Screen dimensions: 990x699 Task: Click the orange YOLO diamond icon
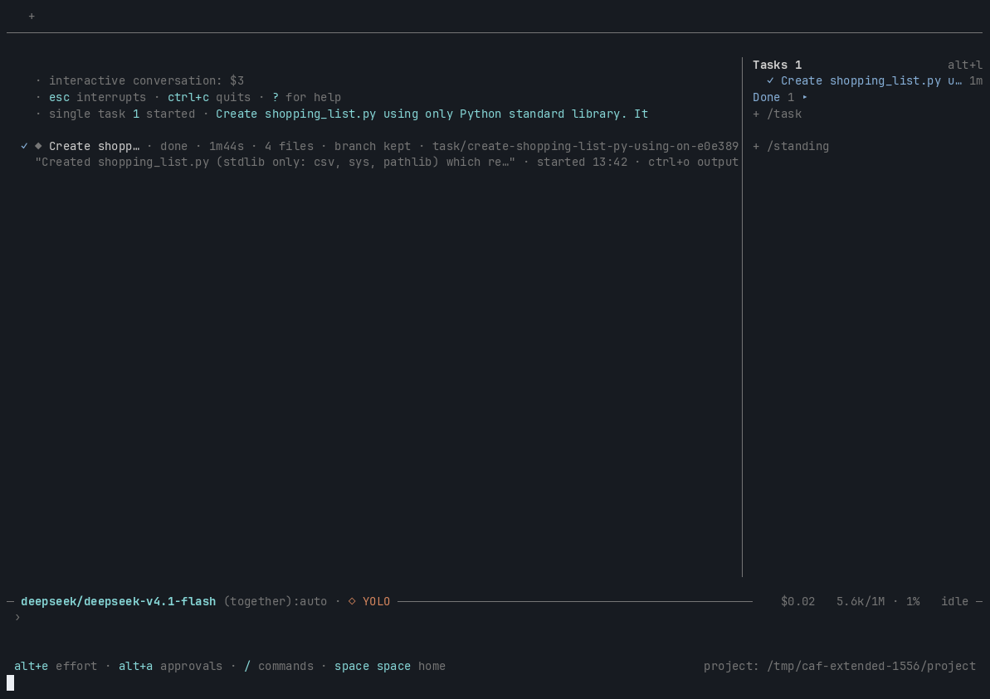click(x=353, y=601)
